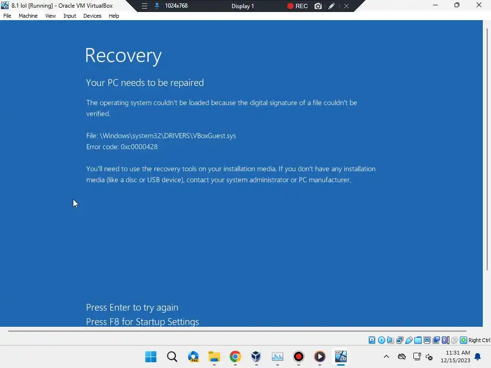491x368 pixels.
Task: Click the hard disk activity indicator
Action: tap(372, 340)
